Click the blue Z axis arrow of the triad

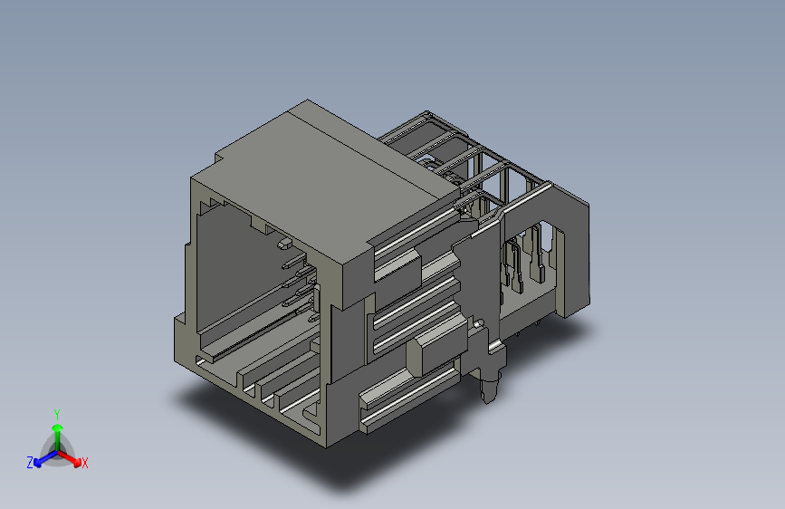tap(45, 459)
